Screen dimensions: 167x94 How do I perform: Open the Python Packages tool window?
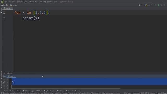[x=28, y=91]
